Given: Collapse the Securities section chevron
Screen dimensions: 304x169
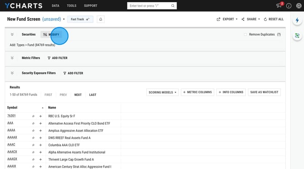Looking at the screenshot, I should click(12, 34).
